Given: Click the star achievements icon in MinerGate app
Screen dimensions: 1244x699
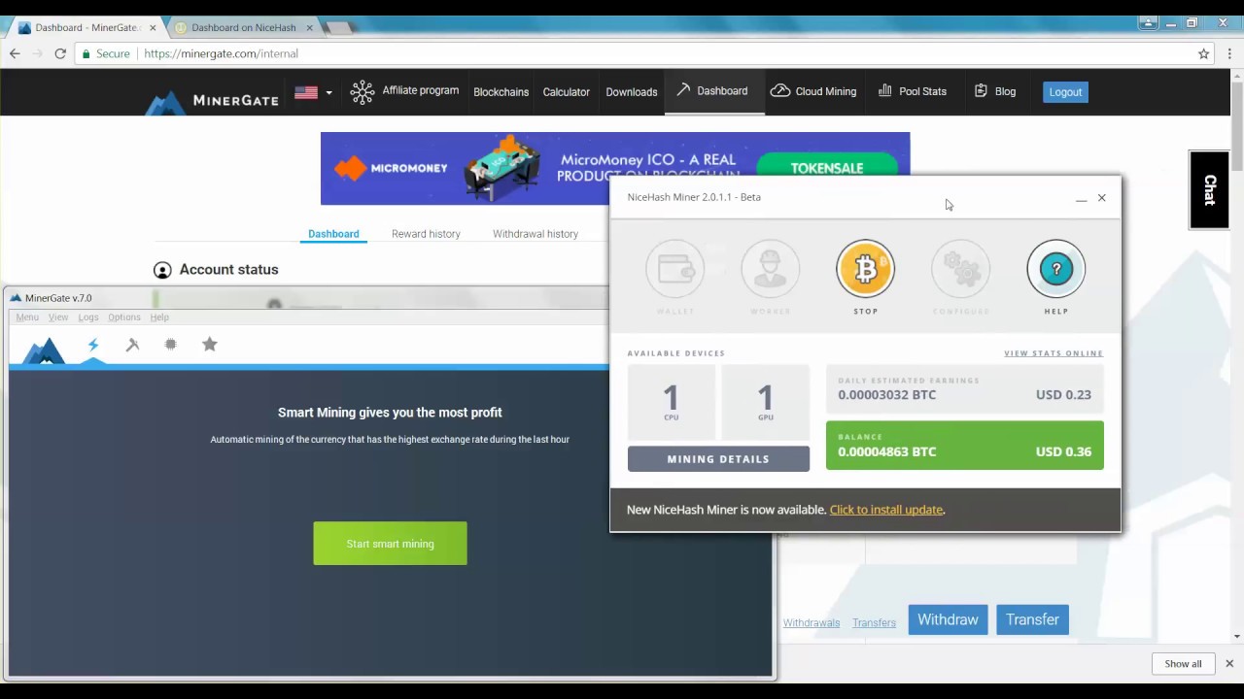Looking at the screenshot, I should (x=210, y=345).
